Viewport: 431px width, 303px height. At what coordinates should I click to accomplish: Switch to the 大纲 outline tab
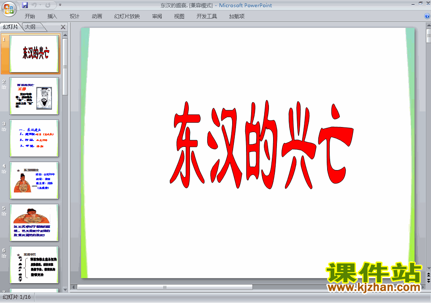click(x=31, y=27)
